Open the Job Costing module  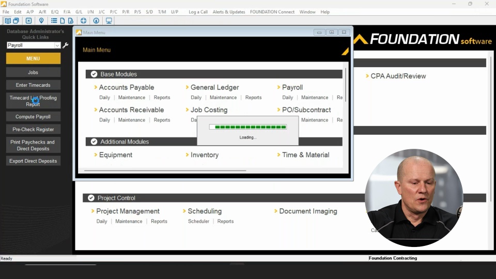(x=209, y=110)
